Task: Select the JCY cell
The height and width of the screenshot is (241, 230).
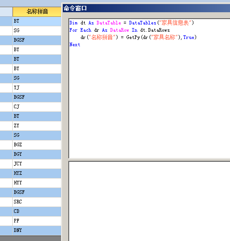Action: pyautogui.click(x=37, y=164)
